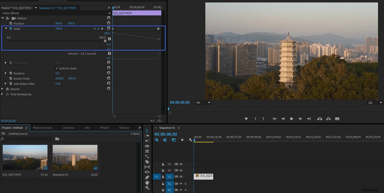Capture a still with the Export Frame camera icon
Viewport: 384px width, 193px height.
pos(337,119)
